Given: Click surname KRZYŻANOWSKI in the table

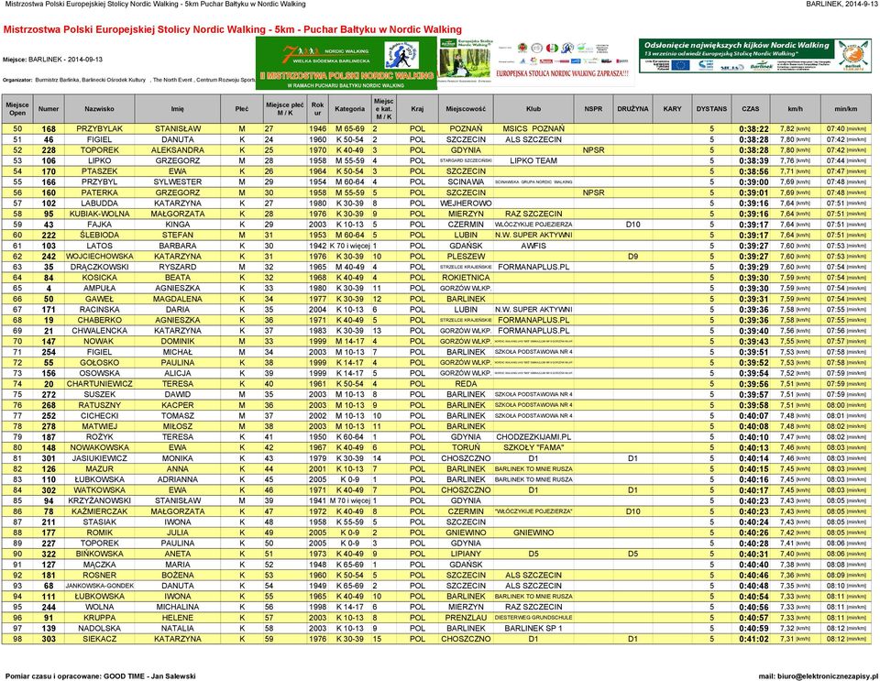Looking at the screenshot, I should (x=99, y=502).
